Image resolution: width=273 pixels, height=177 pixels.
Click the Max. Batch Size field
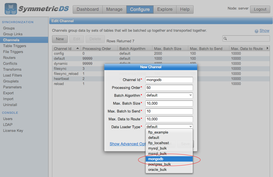click(x=169, y=103)
